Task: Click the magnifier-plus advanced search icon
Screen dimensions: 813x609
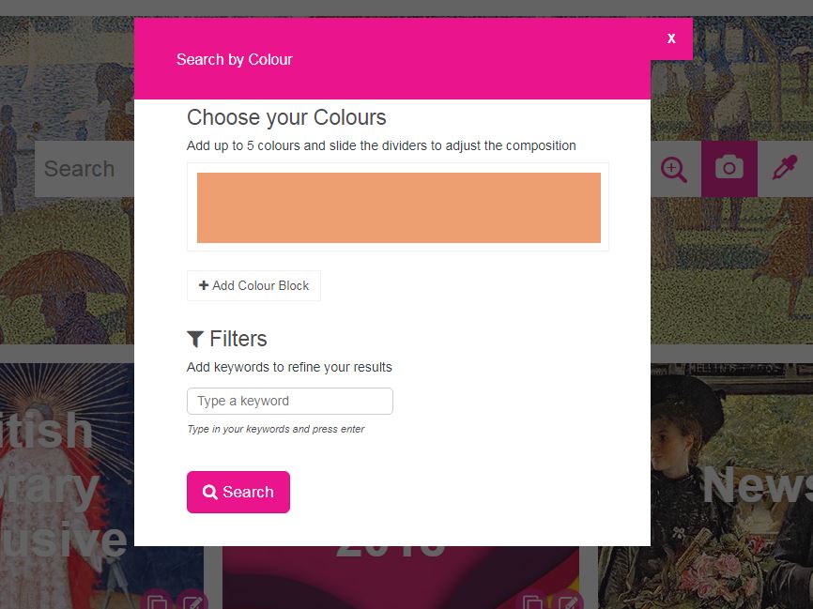Action: (674, 169)
